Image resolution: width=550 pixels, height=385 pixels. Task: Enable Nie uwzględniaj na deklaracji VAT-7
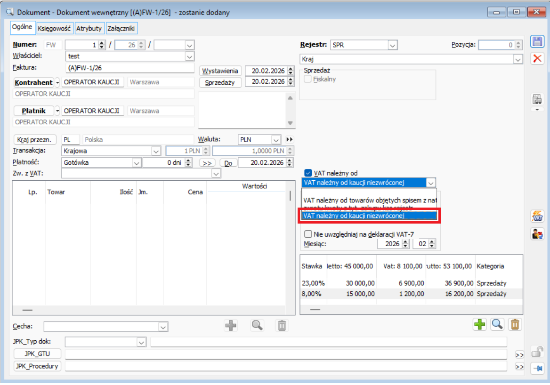point(308,234)
